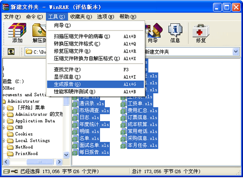Click the drive status icon in status bar
The width and height of the screenshot is (243, 178).
(x=7, y=171)
